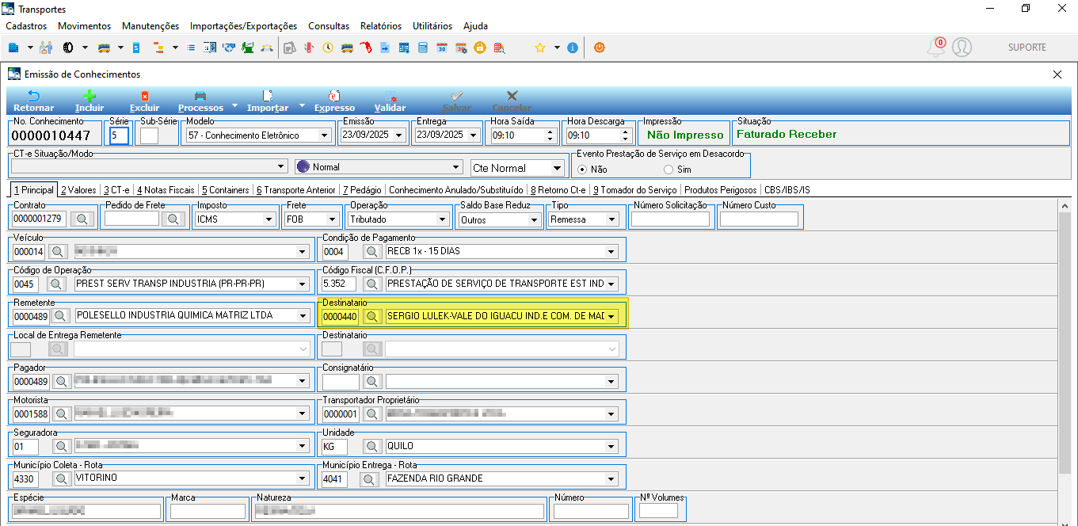Open the Movimentos menu
The image size is (1078, 526).
(85, 26)
